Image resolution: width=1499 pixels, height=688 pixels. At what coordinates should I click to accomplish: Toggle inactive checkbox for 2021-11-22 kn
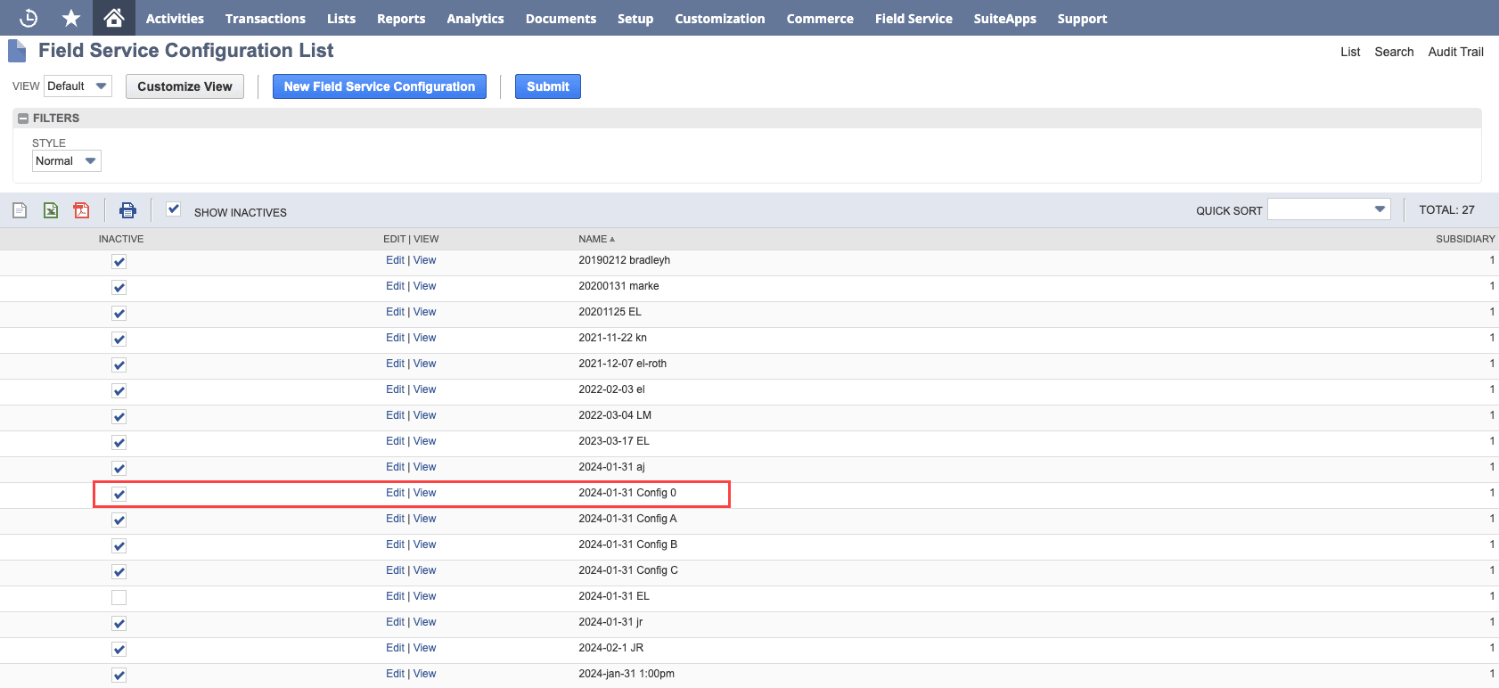[x=119, y=340]
